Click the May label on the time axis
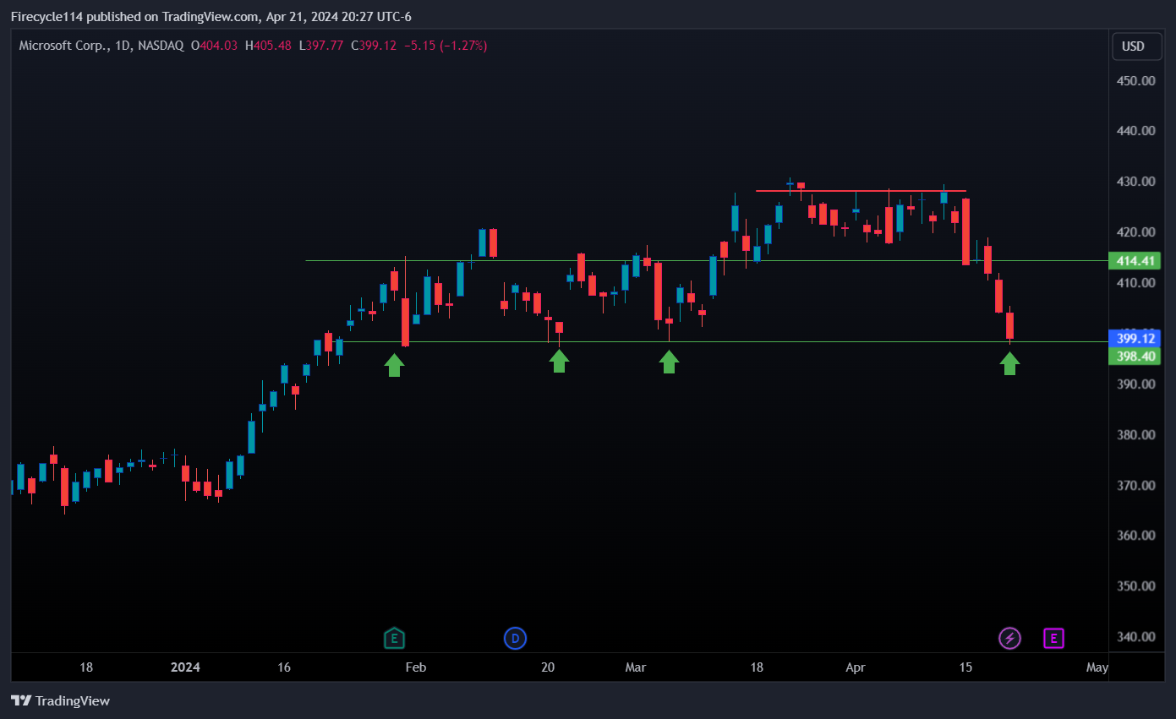 (x=1097, y=667)
